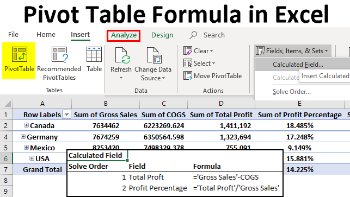Select row 8 header
Screen dimensions: 350x197
coord(6,181)
